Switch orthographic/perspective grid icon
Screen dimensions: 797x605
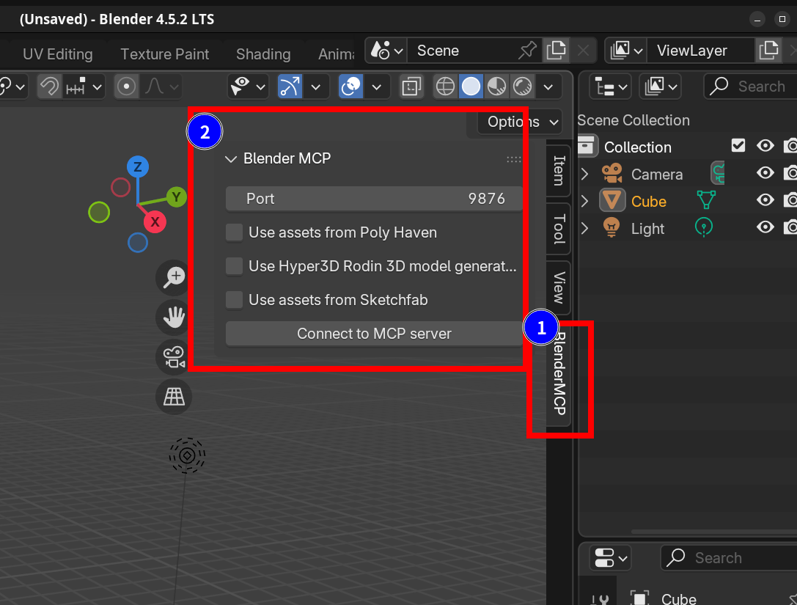click(174, 397)
